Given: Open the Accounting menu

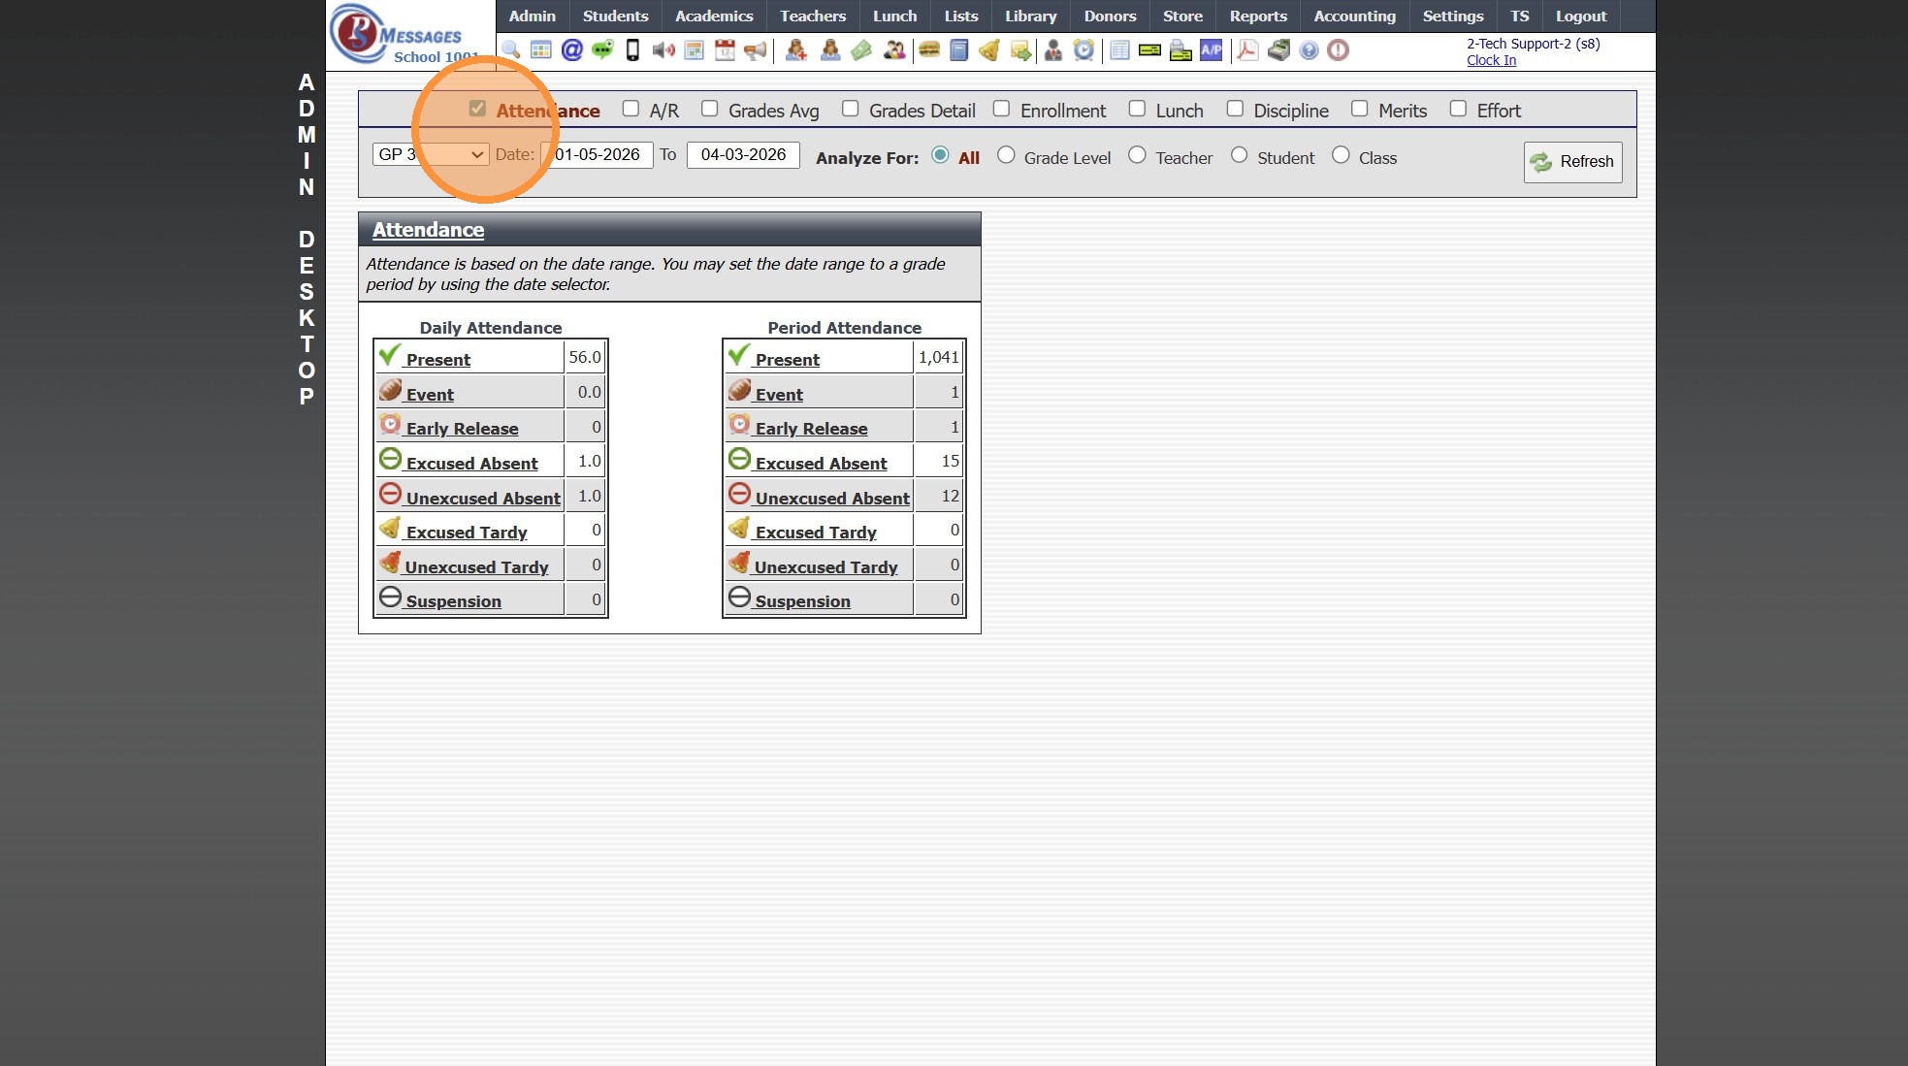Looking at the screenshot, I should (1354, 16).
